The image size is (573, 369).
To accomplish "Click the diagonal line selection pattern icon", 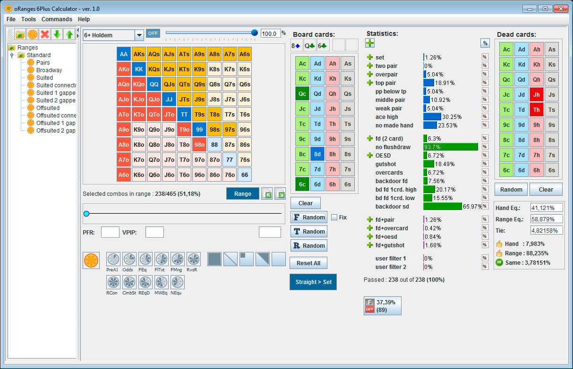I will point(231,259).
